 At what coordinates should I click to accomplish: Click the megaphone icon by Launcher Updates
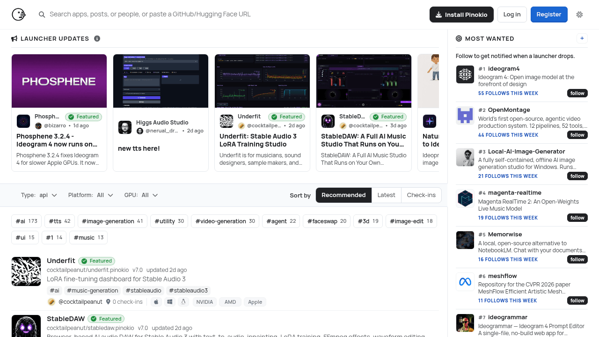tap(15, 38)
